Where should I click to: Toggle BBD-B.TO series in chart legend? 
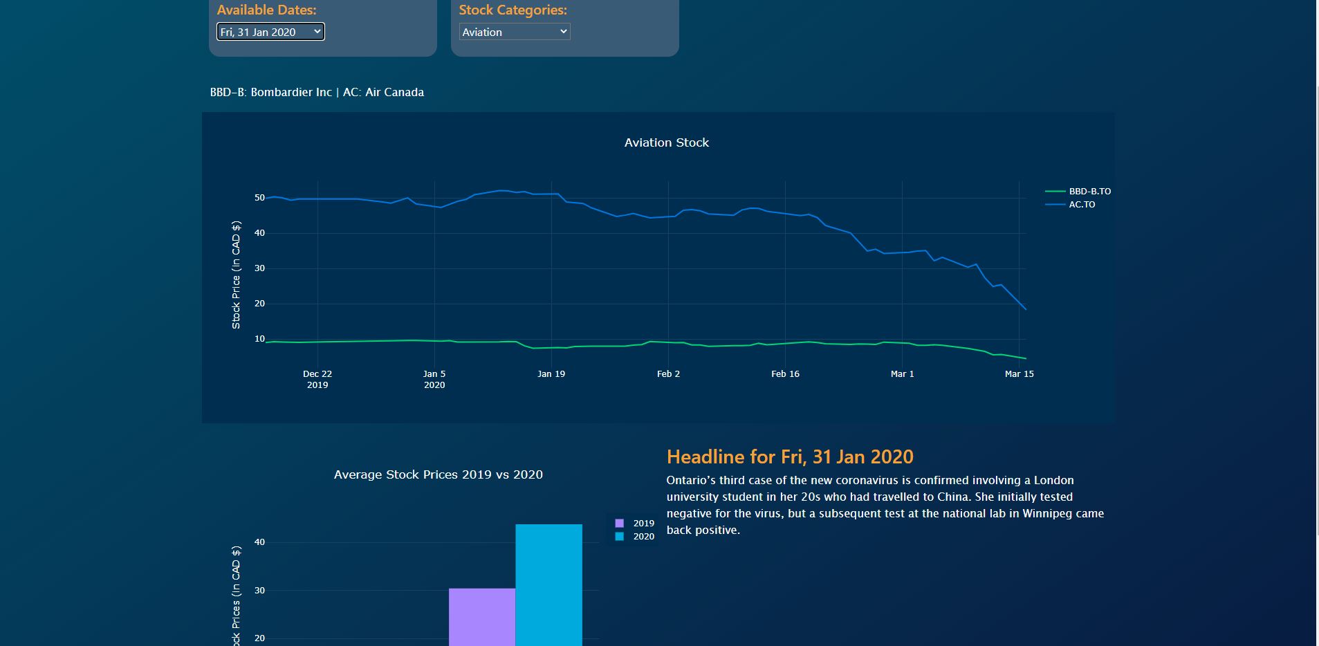[x=1089, y=192]
